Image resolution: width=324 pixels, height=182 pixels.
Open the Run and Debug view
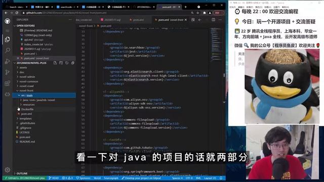pyautogui.click(x=8, y=61)
